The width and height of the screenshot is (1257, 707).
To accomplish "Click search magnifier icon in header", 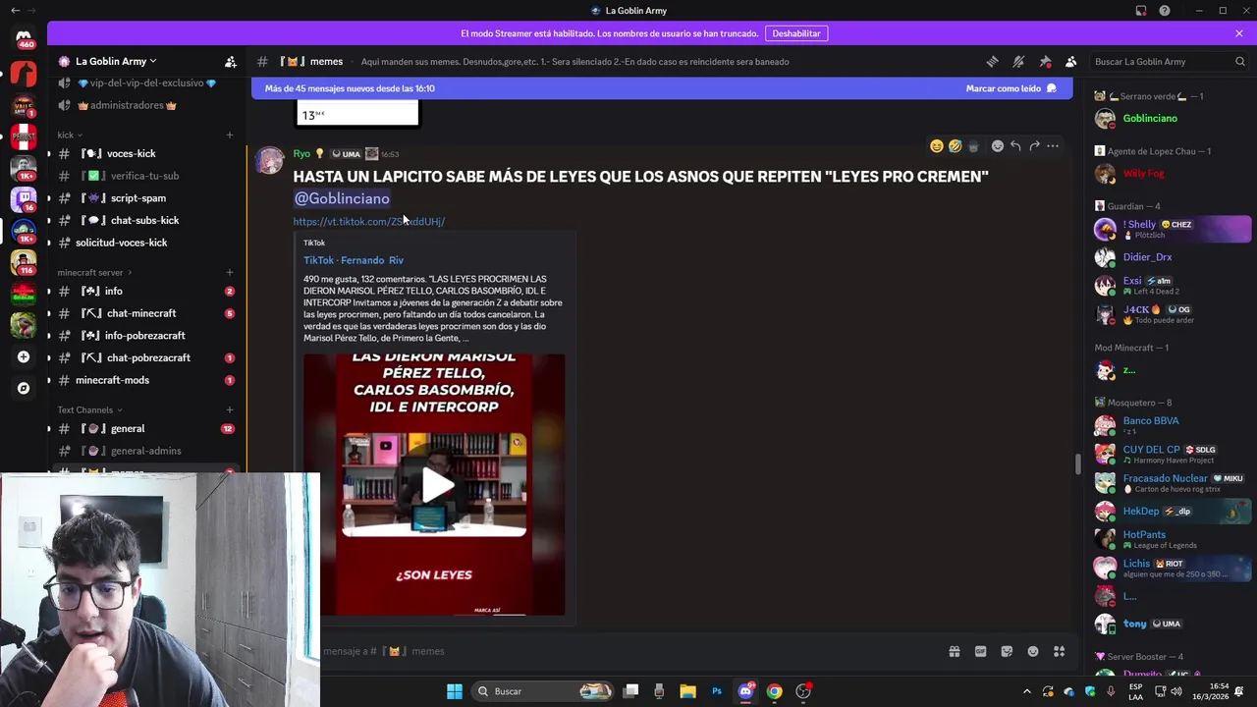I will tap(1239, 61).
